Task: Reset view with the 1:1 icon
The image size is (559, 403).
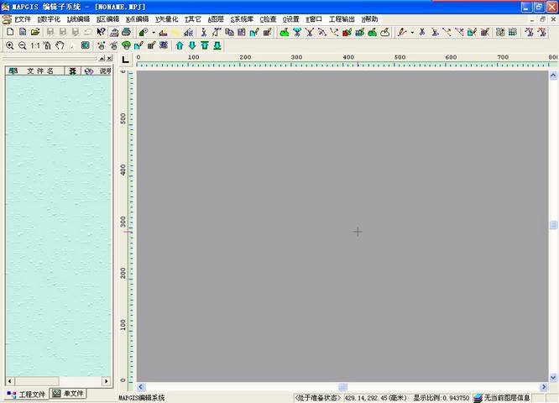Action: [35, 45]
